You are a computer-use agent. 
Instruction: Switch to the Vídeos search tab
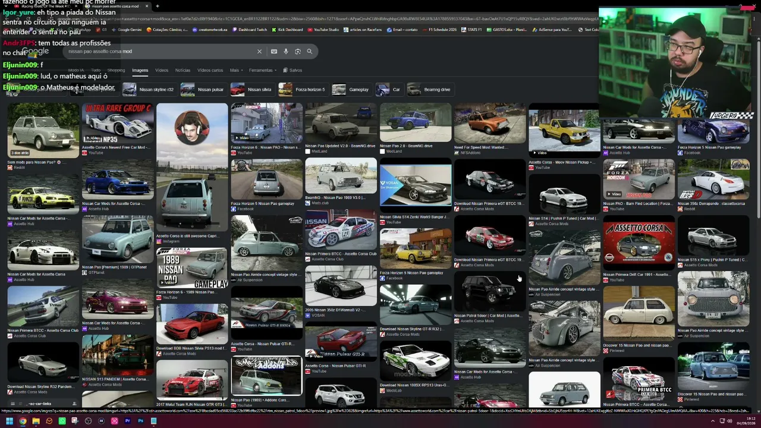(x=162, y=70)
